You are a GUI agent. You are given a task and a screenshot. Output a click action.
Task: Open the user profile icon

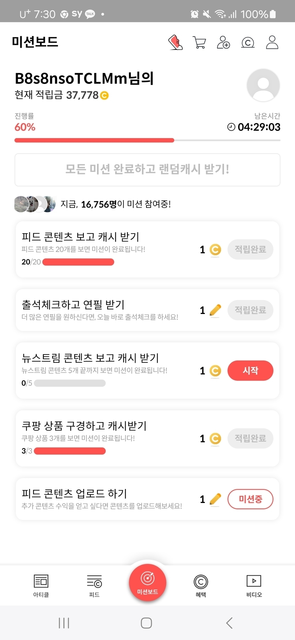(x=272, y=42)
